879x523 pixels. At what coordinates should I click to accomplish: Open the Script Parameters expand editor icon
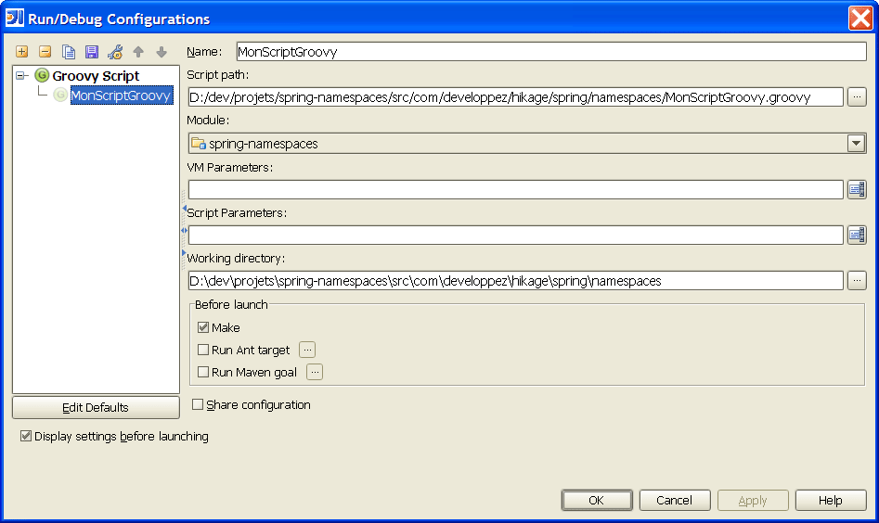[856, 235]
